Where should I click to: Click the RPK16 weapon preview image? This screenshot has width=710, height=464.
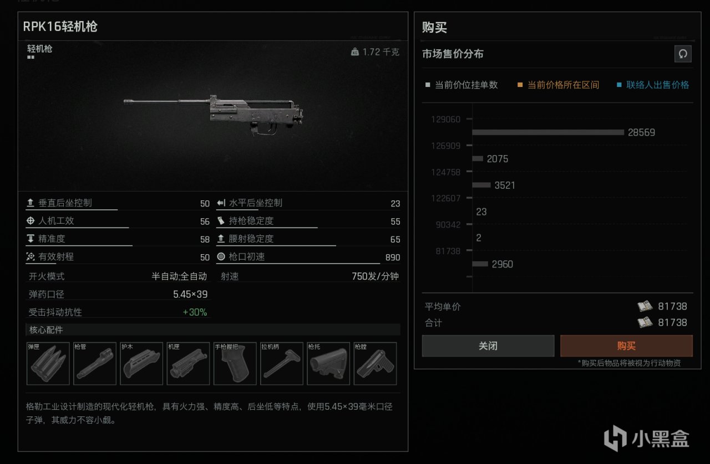point(214,115)
